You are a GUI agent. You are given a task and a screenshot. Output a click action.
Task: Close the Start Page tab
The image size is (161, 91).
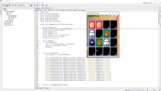[x=41, y=8]
